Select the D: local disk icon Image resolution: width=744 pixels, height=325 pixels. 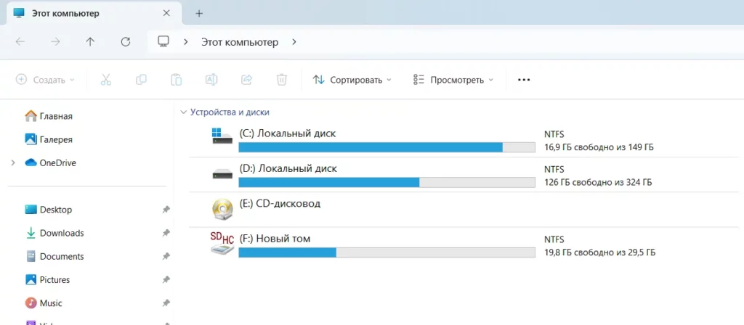pos(222,174)
